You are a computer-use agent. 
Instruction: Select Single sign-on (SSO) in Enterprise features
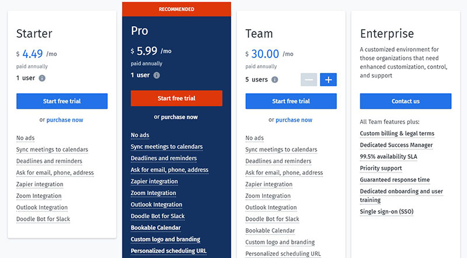click(386, 211)
